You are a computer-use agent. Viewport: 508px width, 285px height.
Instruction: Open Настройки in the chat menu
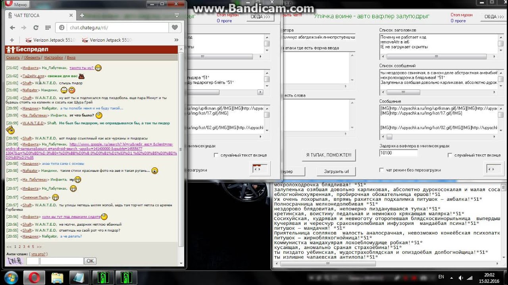pyautogui.click(x=54, y=57)
